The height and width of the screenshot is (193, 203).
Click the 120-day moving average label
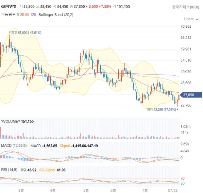click(33, 15)
